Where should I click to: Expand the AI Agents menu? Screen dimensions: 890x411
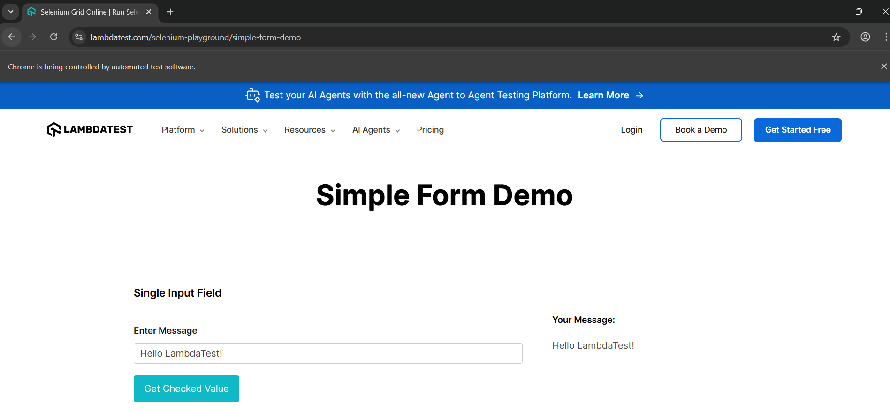coord(376,130)
